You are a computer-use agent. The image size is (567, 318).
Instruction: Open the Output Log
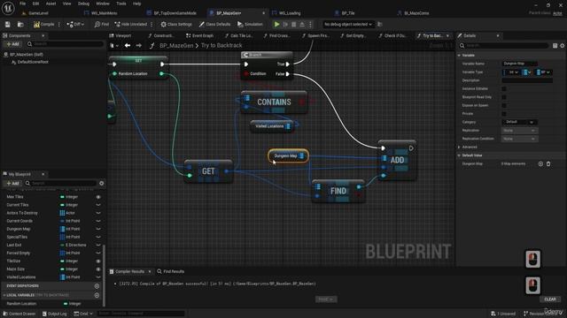click(x=54, y=314)
